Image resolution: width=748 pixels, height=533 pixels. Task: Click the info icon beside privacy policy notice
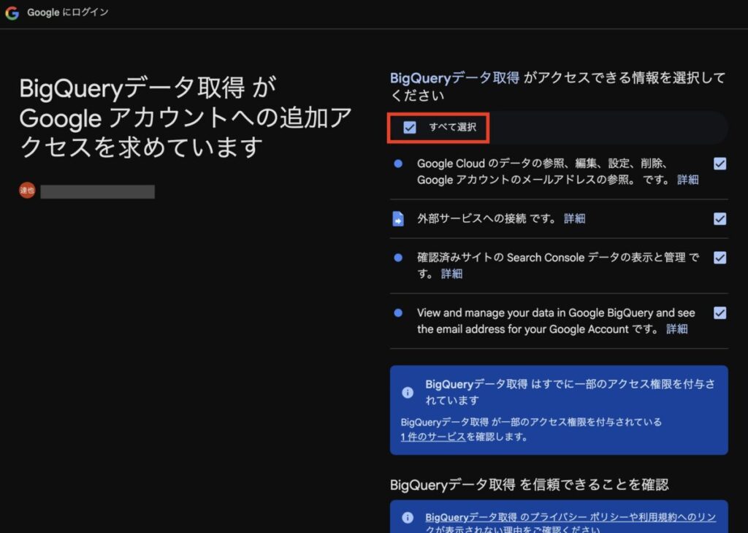tap(408, 517)
